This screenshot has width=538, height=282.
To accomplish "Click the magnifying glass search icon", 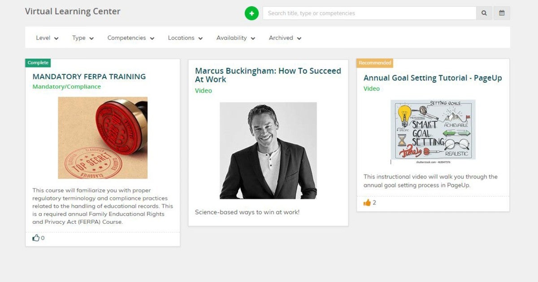I will [484, 13].
